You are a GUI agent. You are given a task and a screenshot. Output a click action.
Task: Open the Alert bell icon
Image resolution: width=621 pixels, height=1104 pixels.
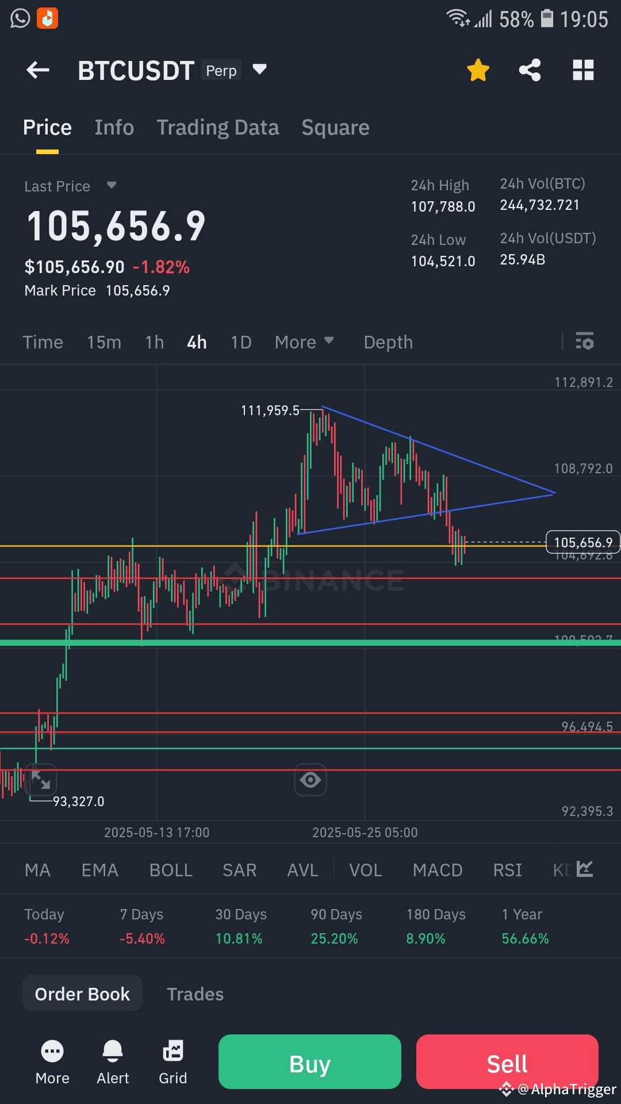(113, 1063)
